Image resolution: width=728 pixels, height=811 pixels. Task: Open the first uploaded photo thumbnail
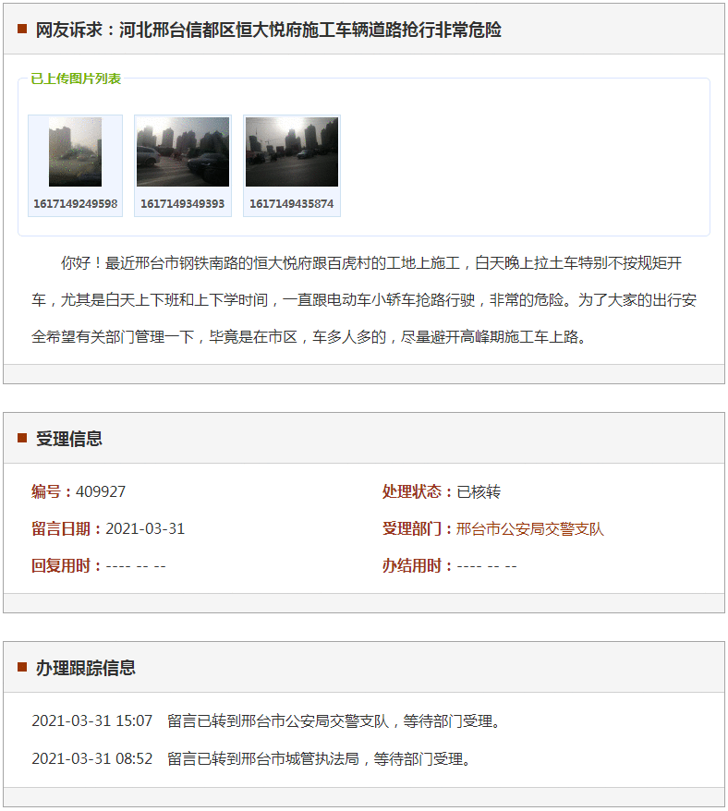[75, 152]
